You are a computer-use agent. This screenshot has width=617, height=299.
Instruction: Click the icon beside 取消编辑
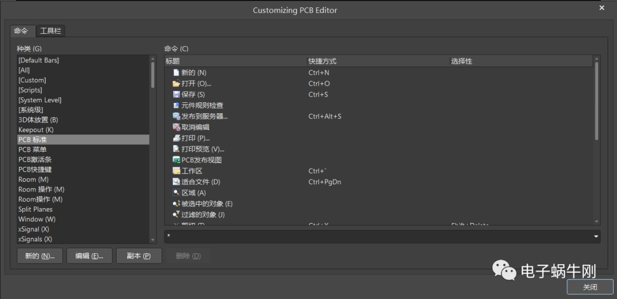(x=177, y=127)
